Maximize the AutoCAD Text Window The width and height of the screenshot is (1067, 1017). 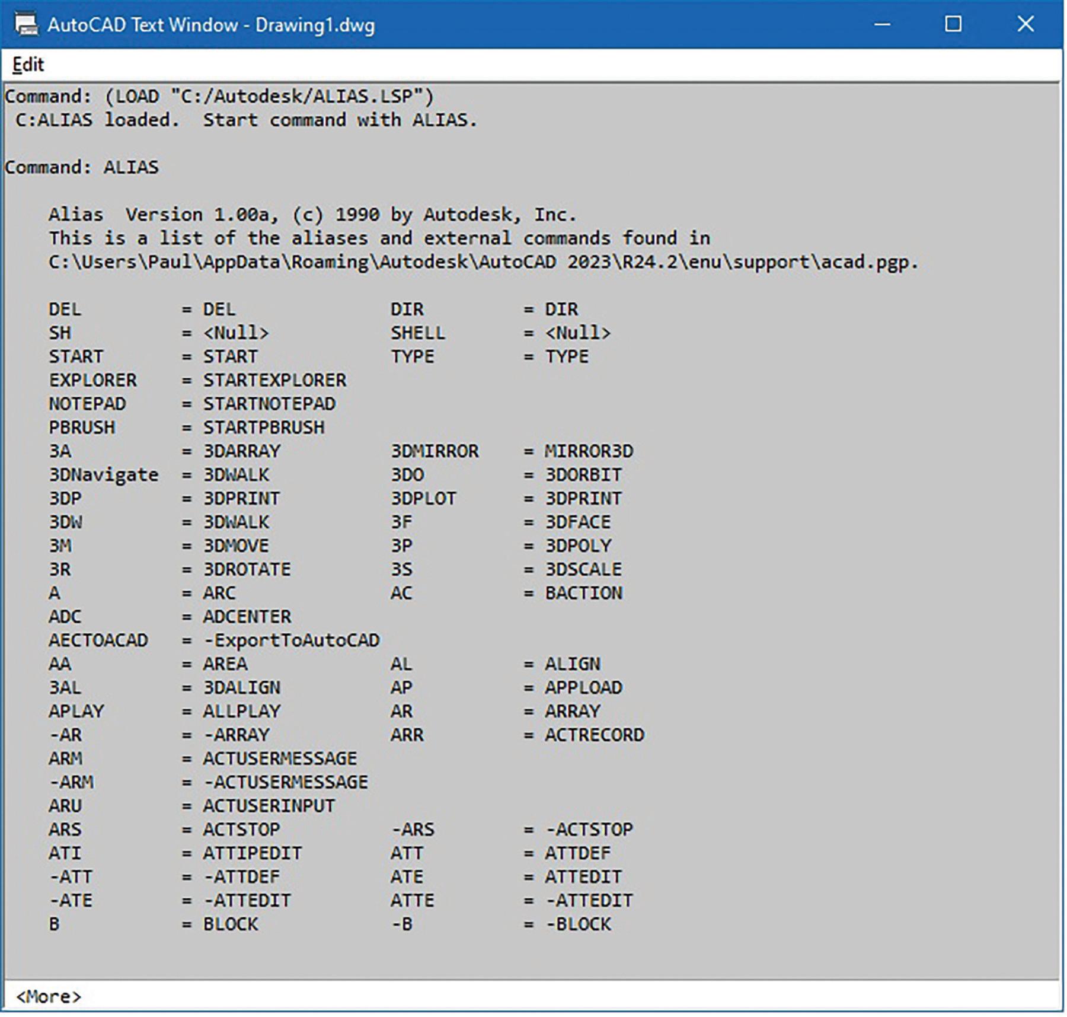point(953,24)
